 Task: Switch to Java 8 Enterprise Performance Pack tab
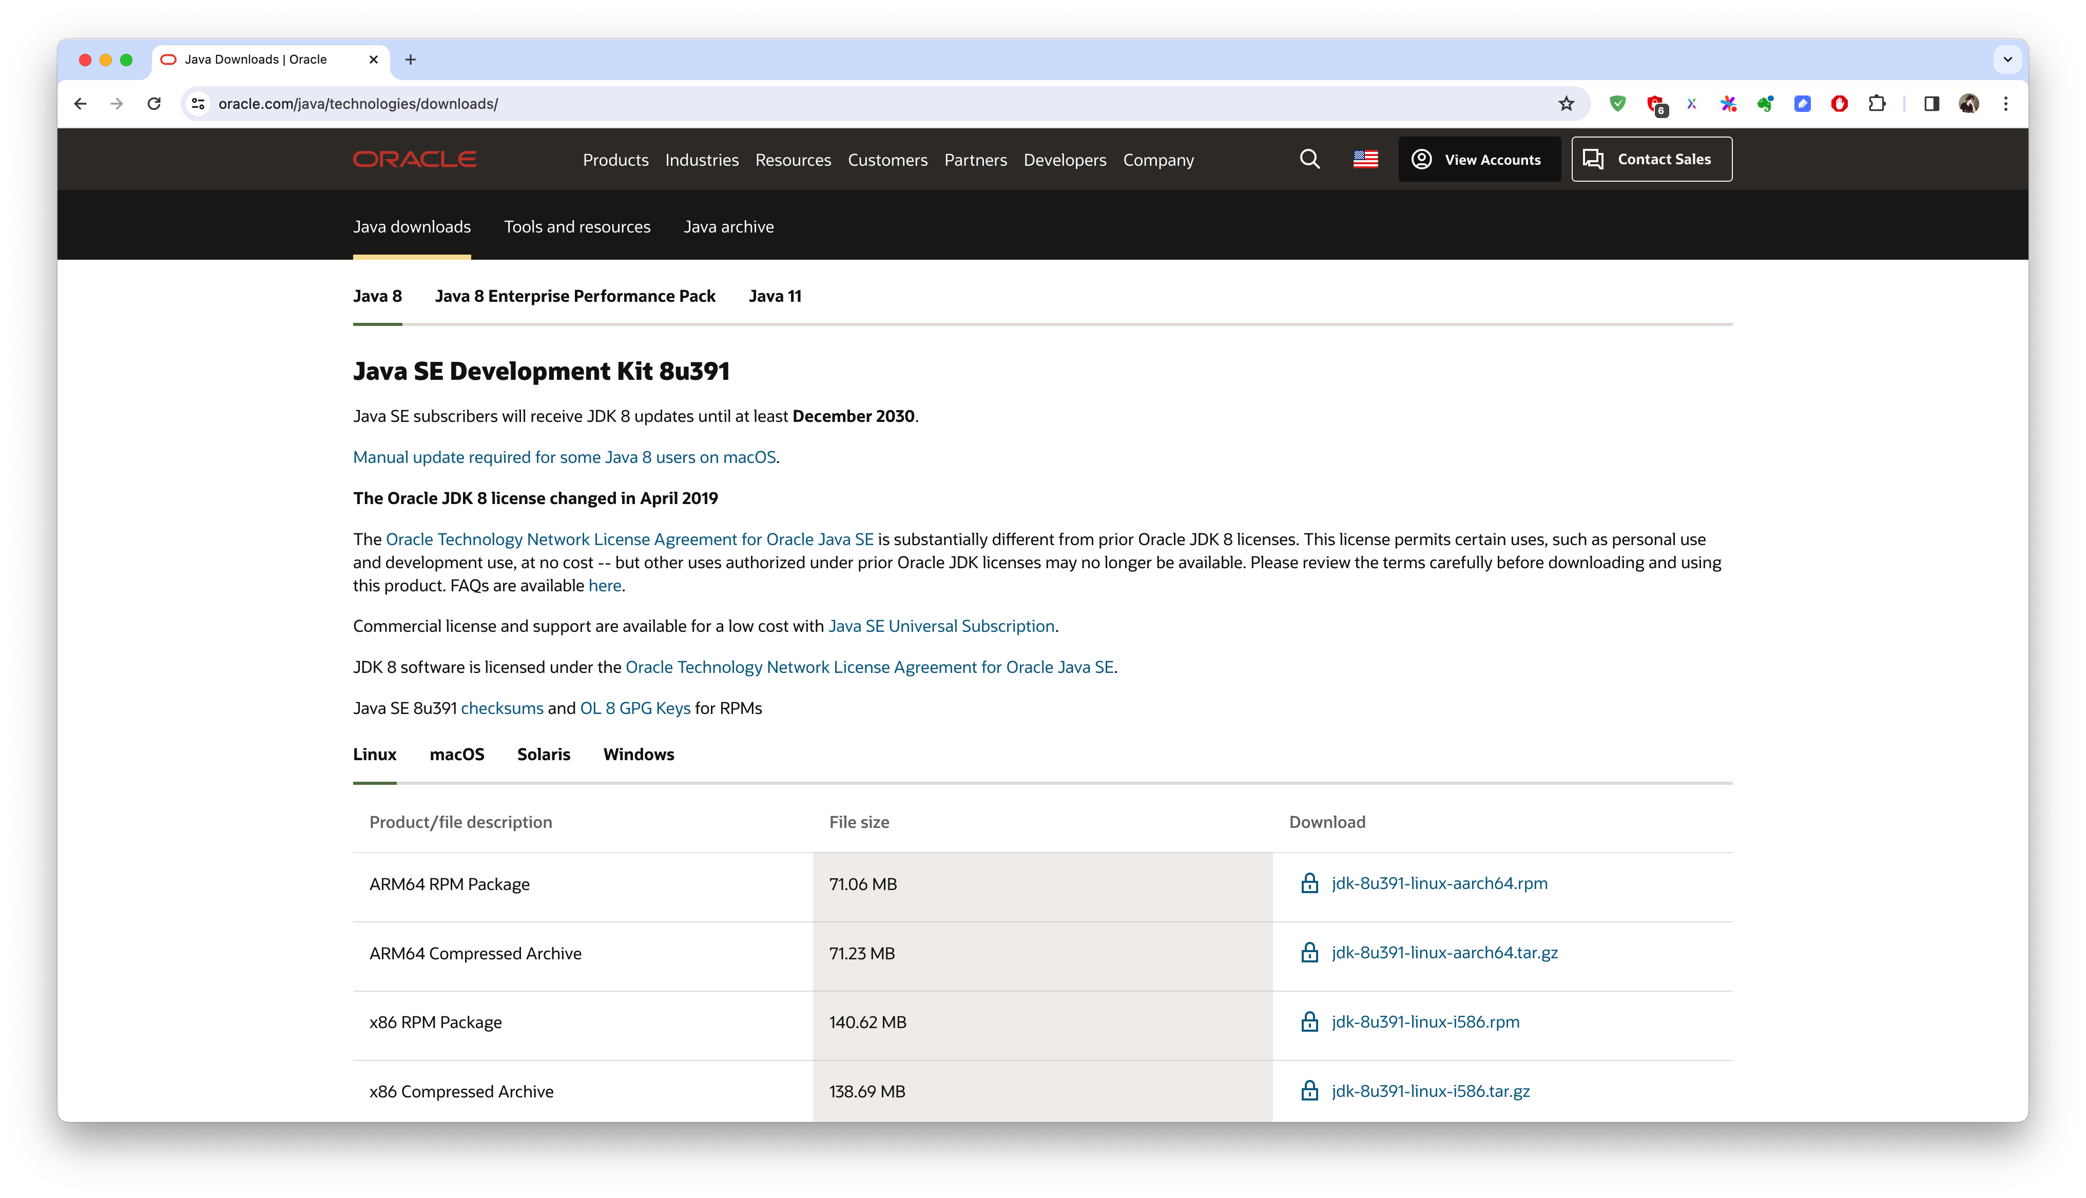click(575, 295)
